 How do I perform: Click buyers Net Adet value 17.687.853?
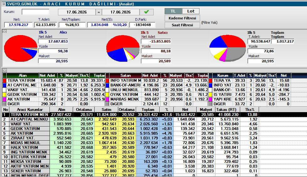click(53, 41)
